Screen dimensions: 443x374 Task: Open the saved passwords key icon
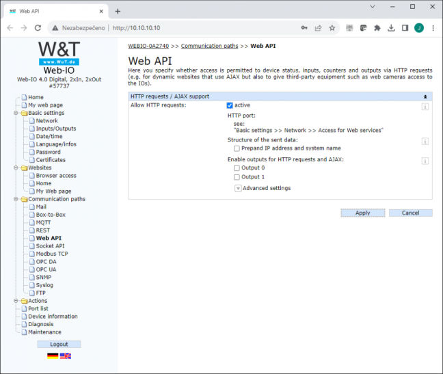coord(304,27)
